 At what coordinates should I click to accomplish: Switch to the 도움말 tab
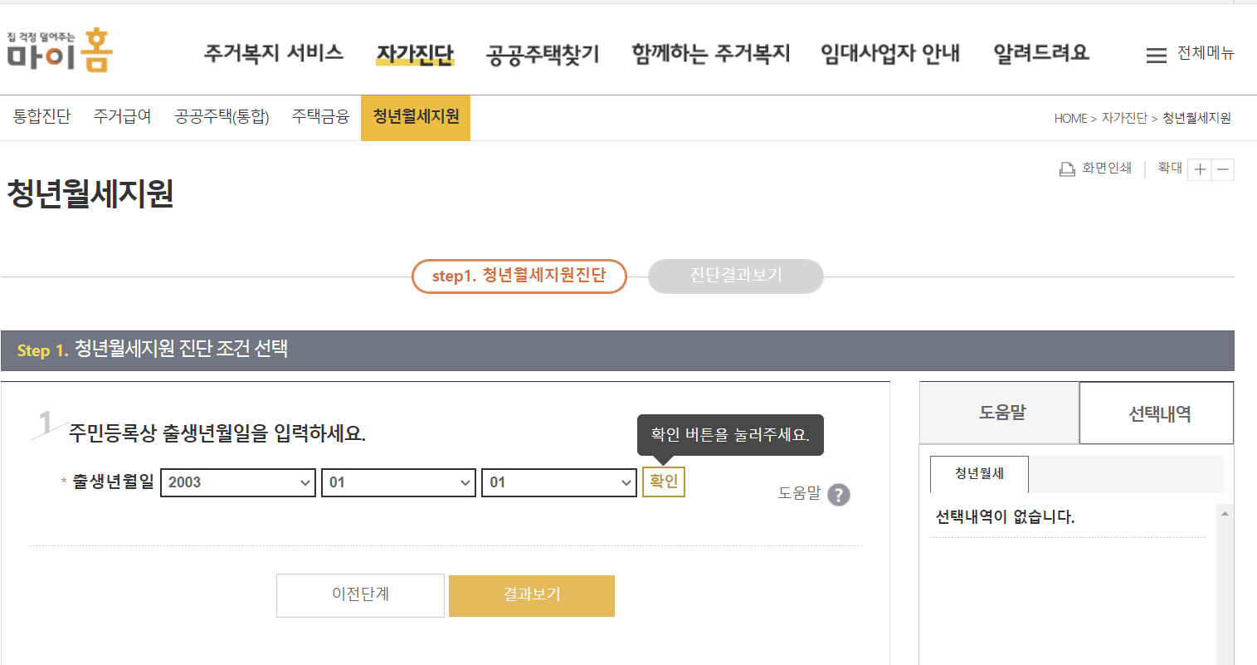(x=998, y=412)
